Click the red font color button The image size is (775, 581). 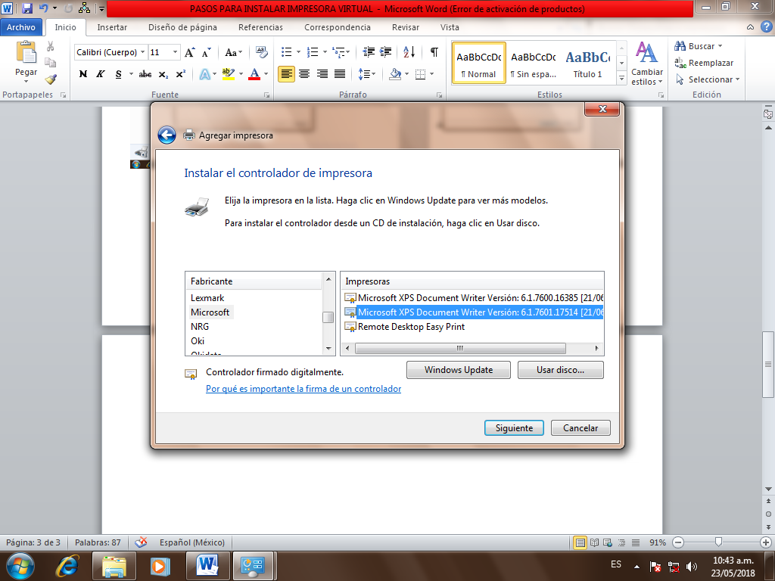254,74
